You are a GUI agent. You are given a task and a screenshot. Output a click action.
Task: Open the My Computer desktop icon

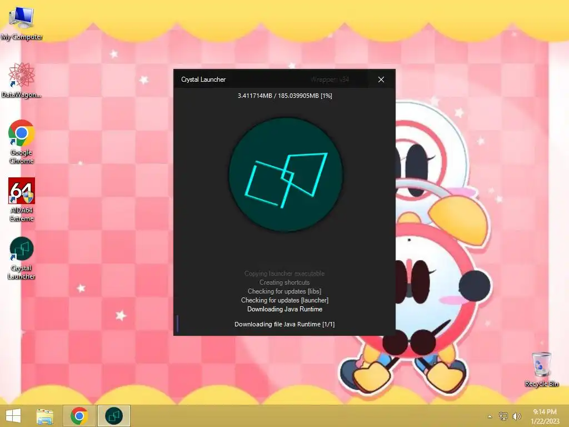point(22,23)
